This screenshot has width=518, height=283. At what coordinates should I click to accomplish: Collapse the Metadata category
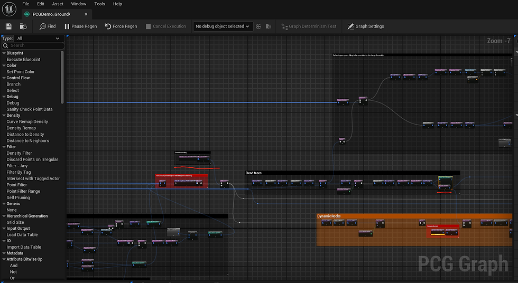[4, 253]
